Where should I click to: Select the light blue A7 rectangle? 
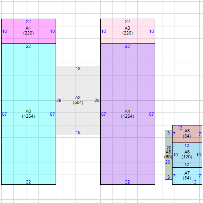click(x=187, y=176)
